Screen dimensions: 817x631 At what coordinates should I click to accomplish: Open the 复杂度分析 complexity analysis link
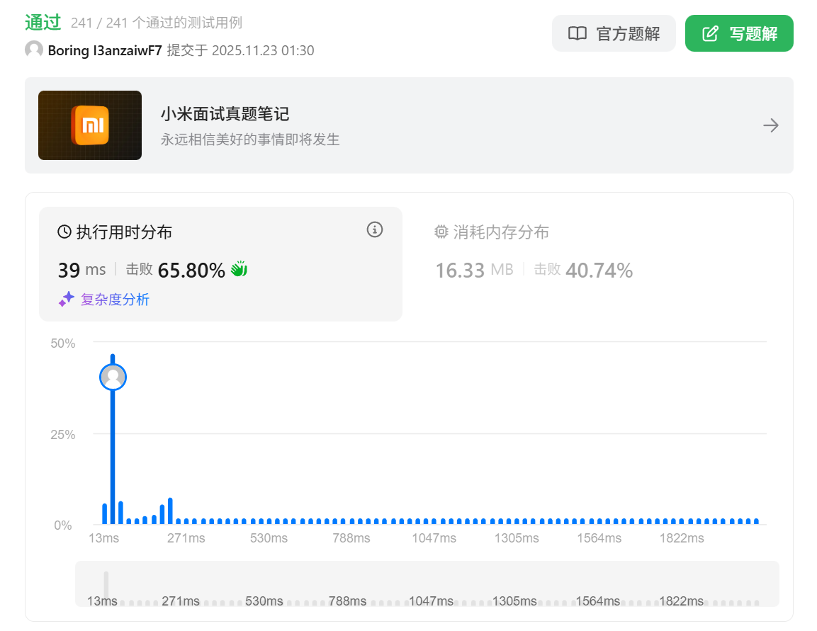tap(115, 300)
